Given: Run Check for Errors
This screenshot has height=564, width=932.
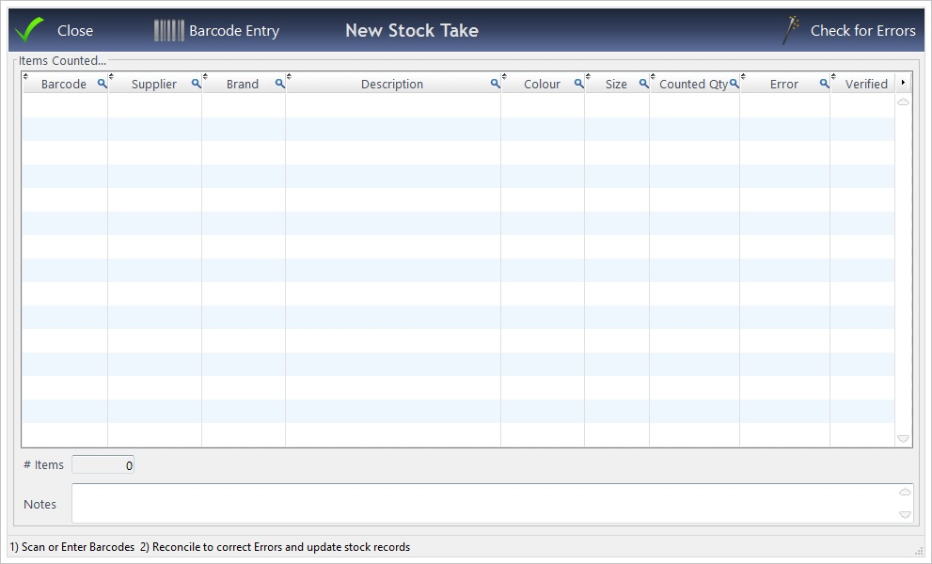Looking at the screenshot, I should (862, 30).
